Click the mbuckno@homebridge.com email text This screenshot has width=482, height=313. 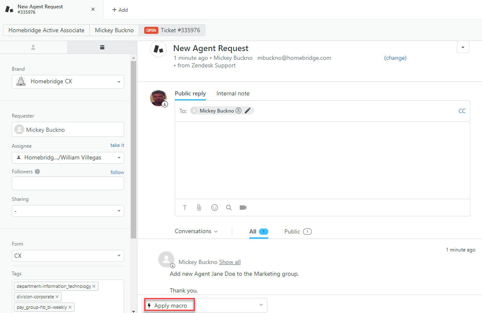tap(294, 58)
